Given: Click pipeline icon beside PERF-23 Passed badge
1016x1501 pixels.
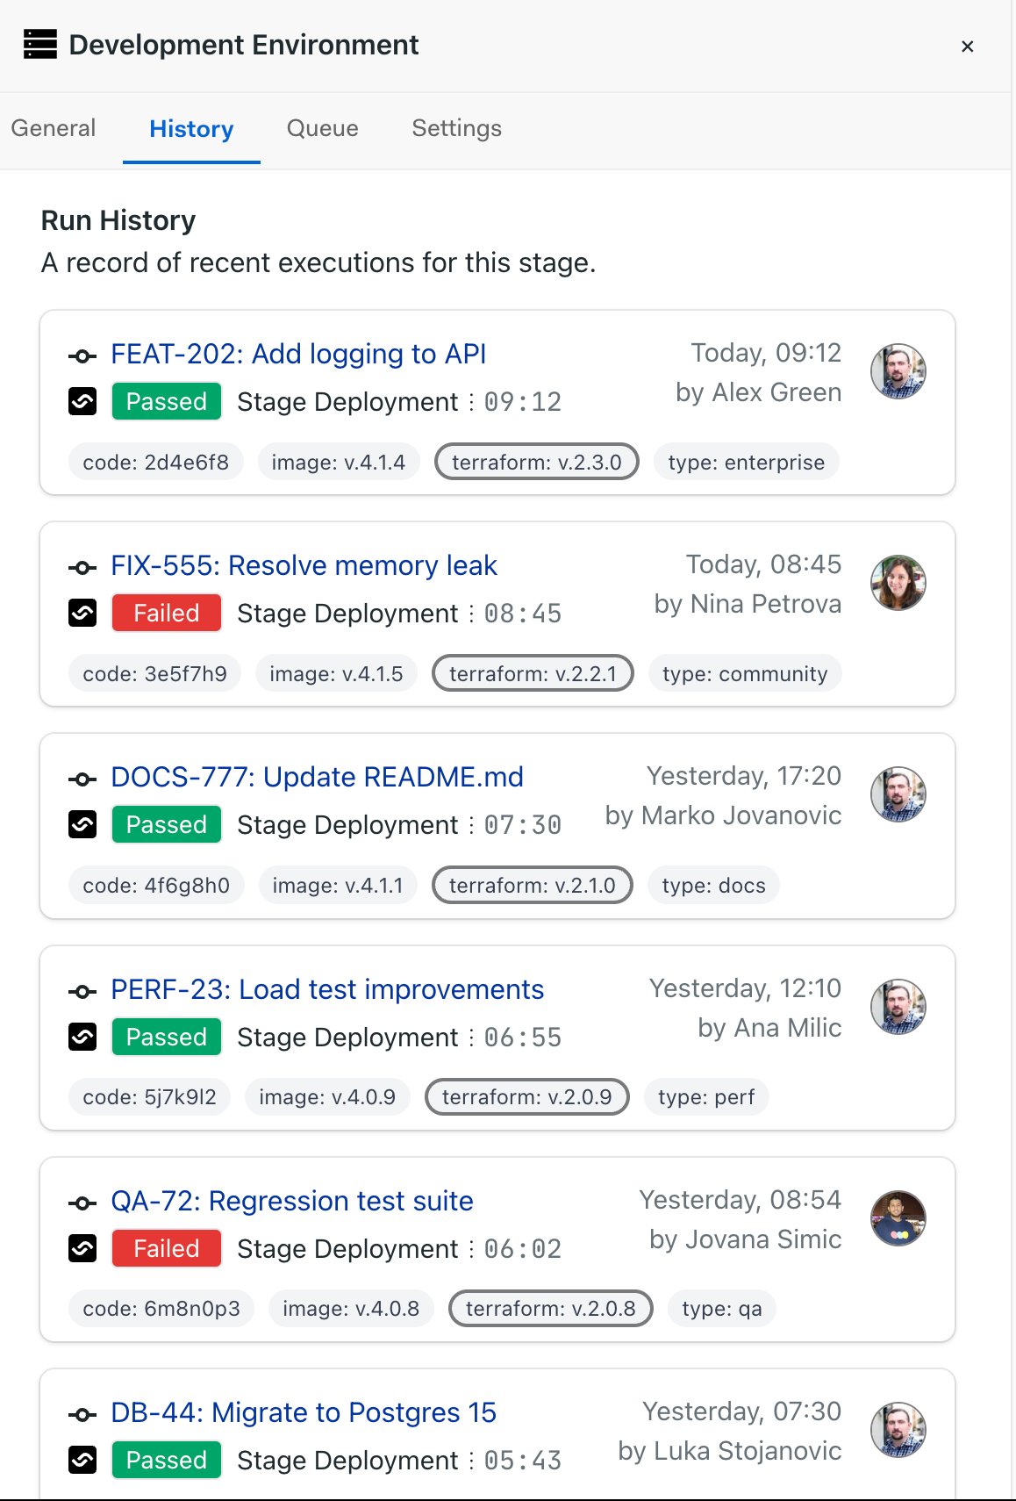Looking at the screenshot, I should tap(82, 1037).
